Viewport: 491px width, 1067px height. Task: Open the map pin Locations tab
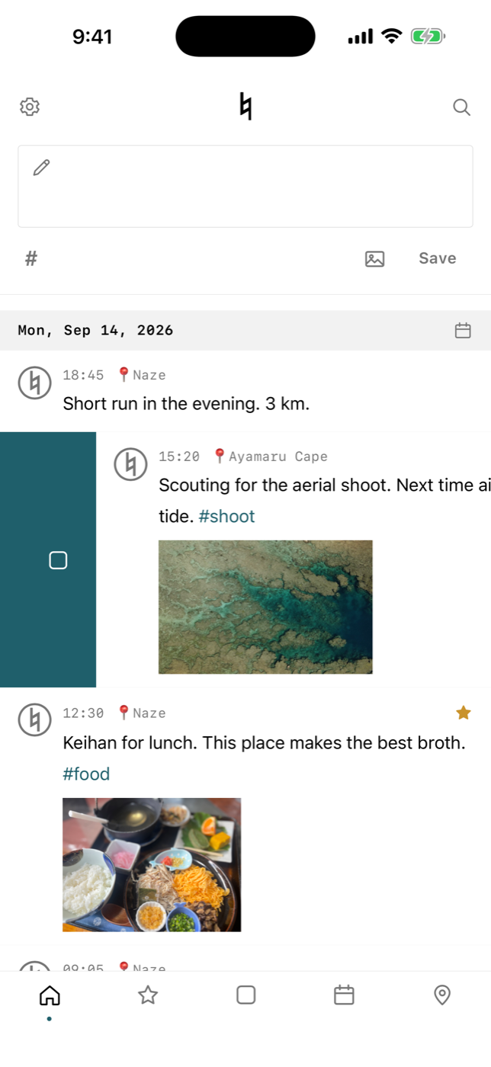coord(442,995)
